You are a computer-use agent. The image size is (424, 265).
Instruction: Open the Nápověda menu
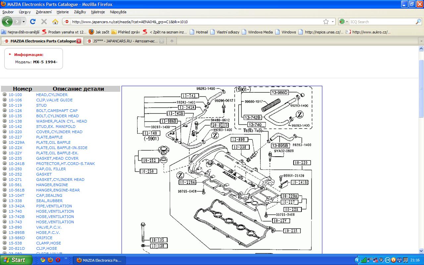[118, 12]
